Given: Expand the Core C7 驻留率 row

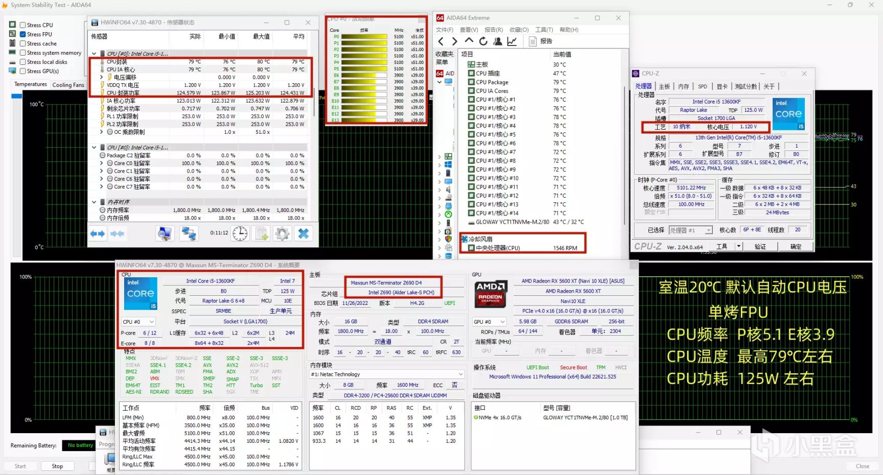Looking at the screenshot, I should [x=102, y=187].
